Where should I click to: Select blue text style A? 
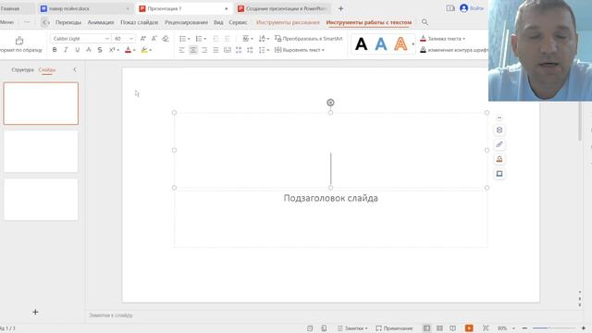[x=381, y=44]
